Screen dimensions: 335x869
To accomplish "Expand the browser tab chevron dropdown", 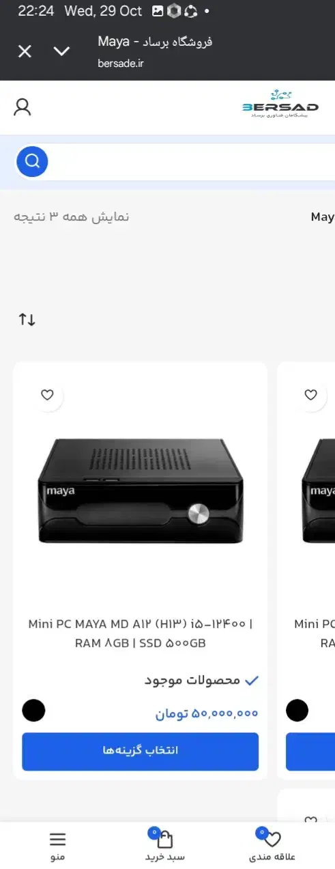I will pyautogui.click(x=62, y=51).
